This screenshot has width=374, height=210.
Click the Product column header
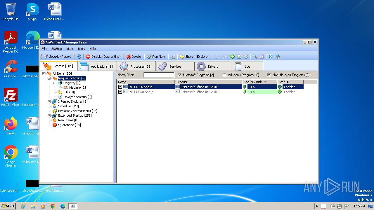pos(208,82)
